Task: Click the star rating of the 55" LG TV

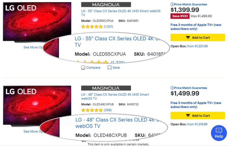Action: (x=92, y=27)
